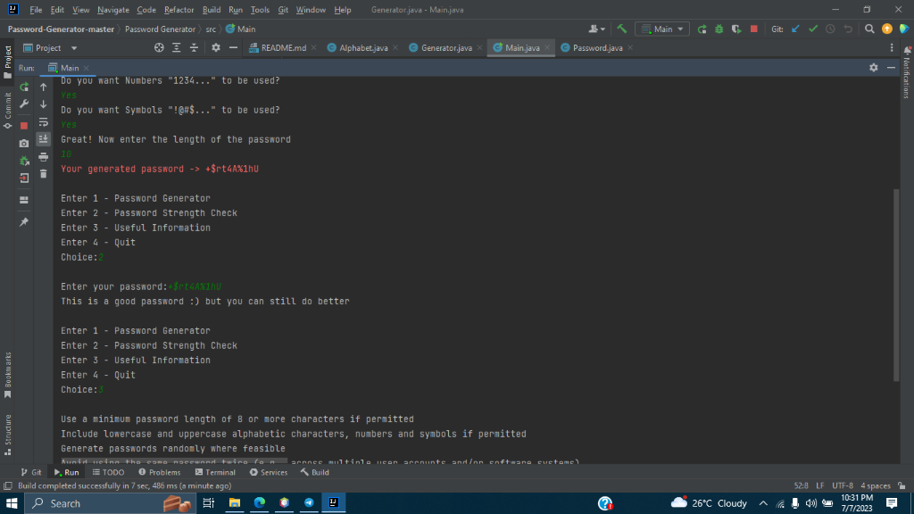914x514 pixels.
Task: Build project with hammer icon
Action: (621, 29)
